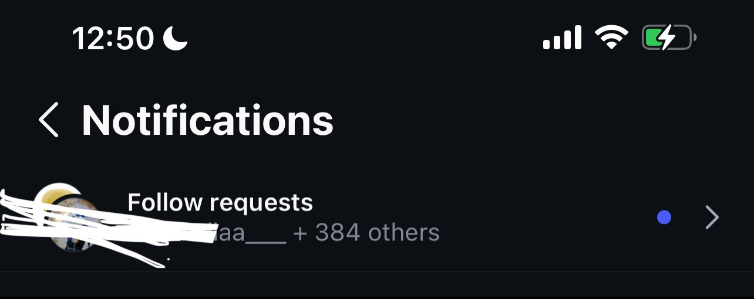The width and height of the screenshot is (754, 299).
Task: Tap the Notifications page title
Action: 207,120
